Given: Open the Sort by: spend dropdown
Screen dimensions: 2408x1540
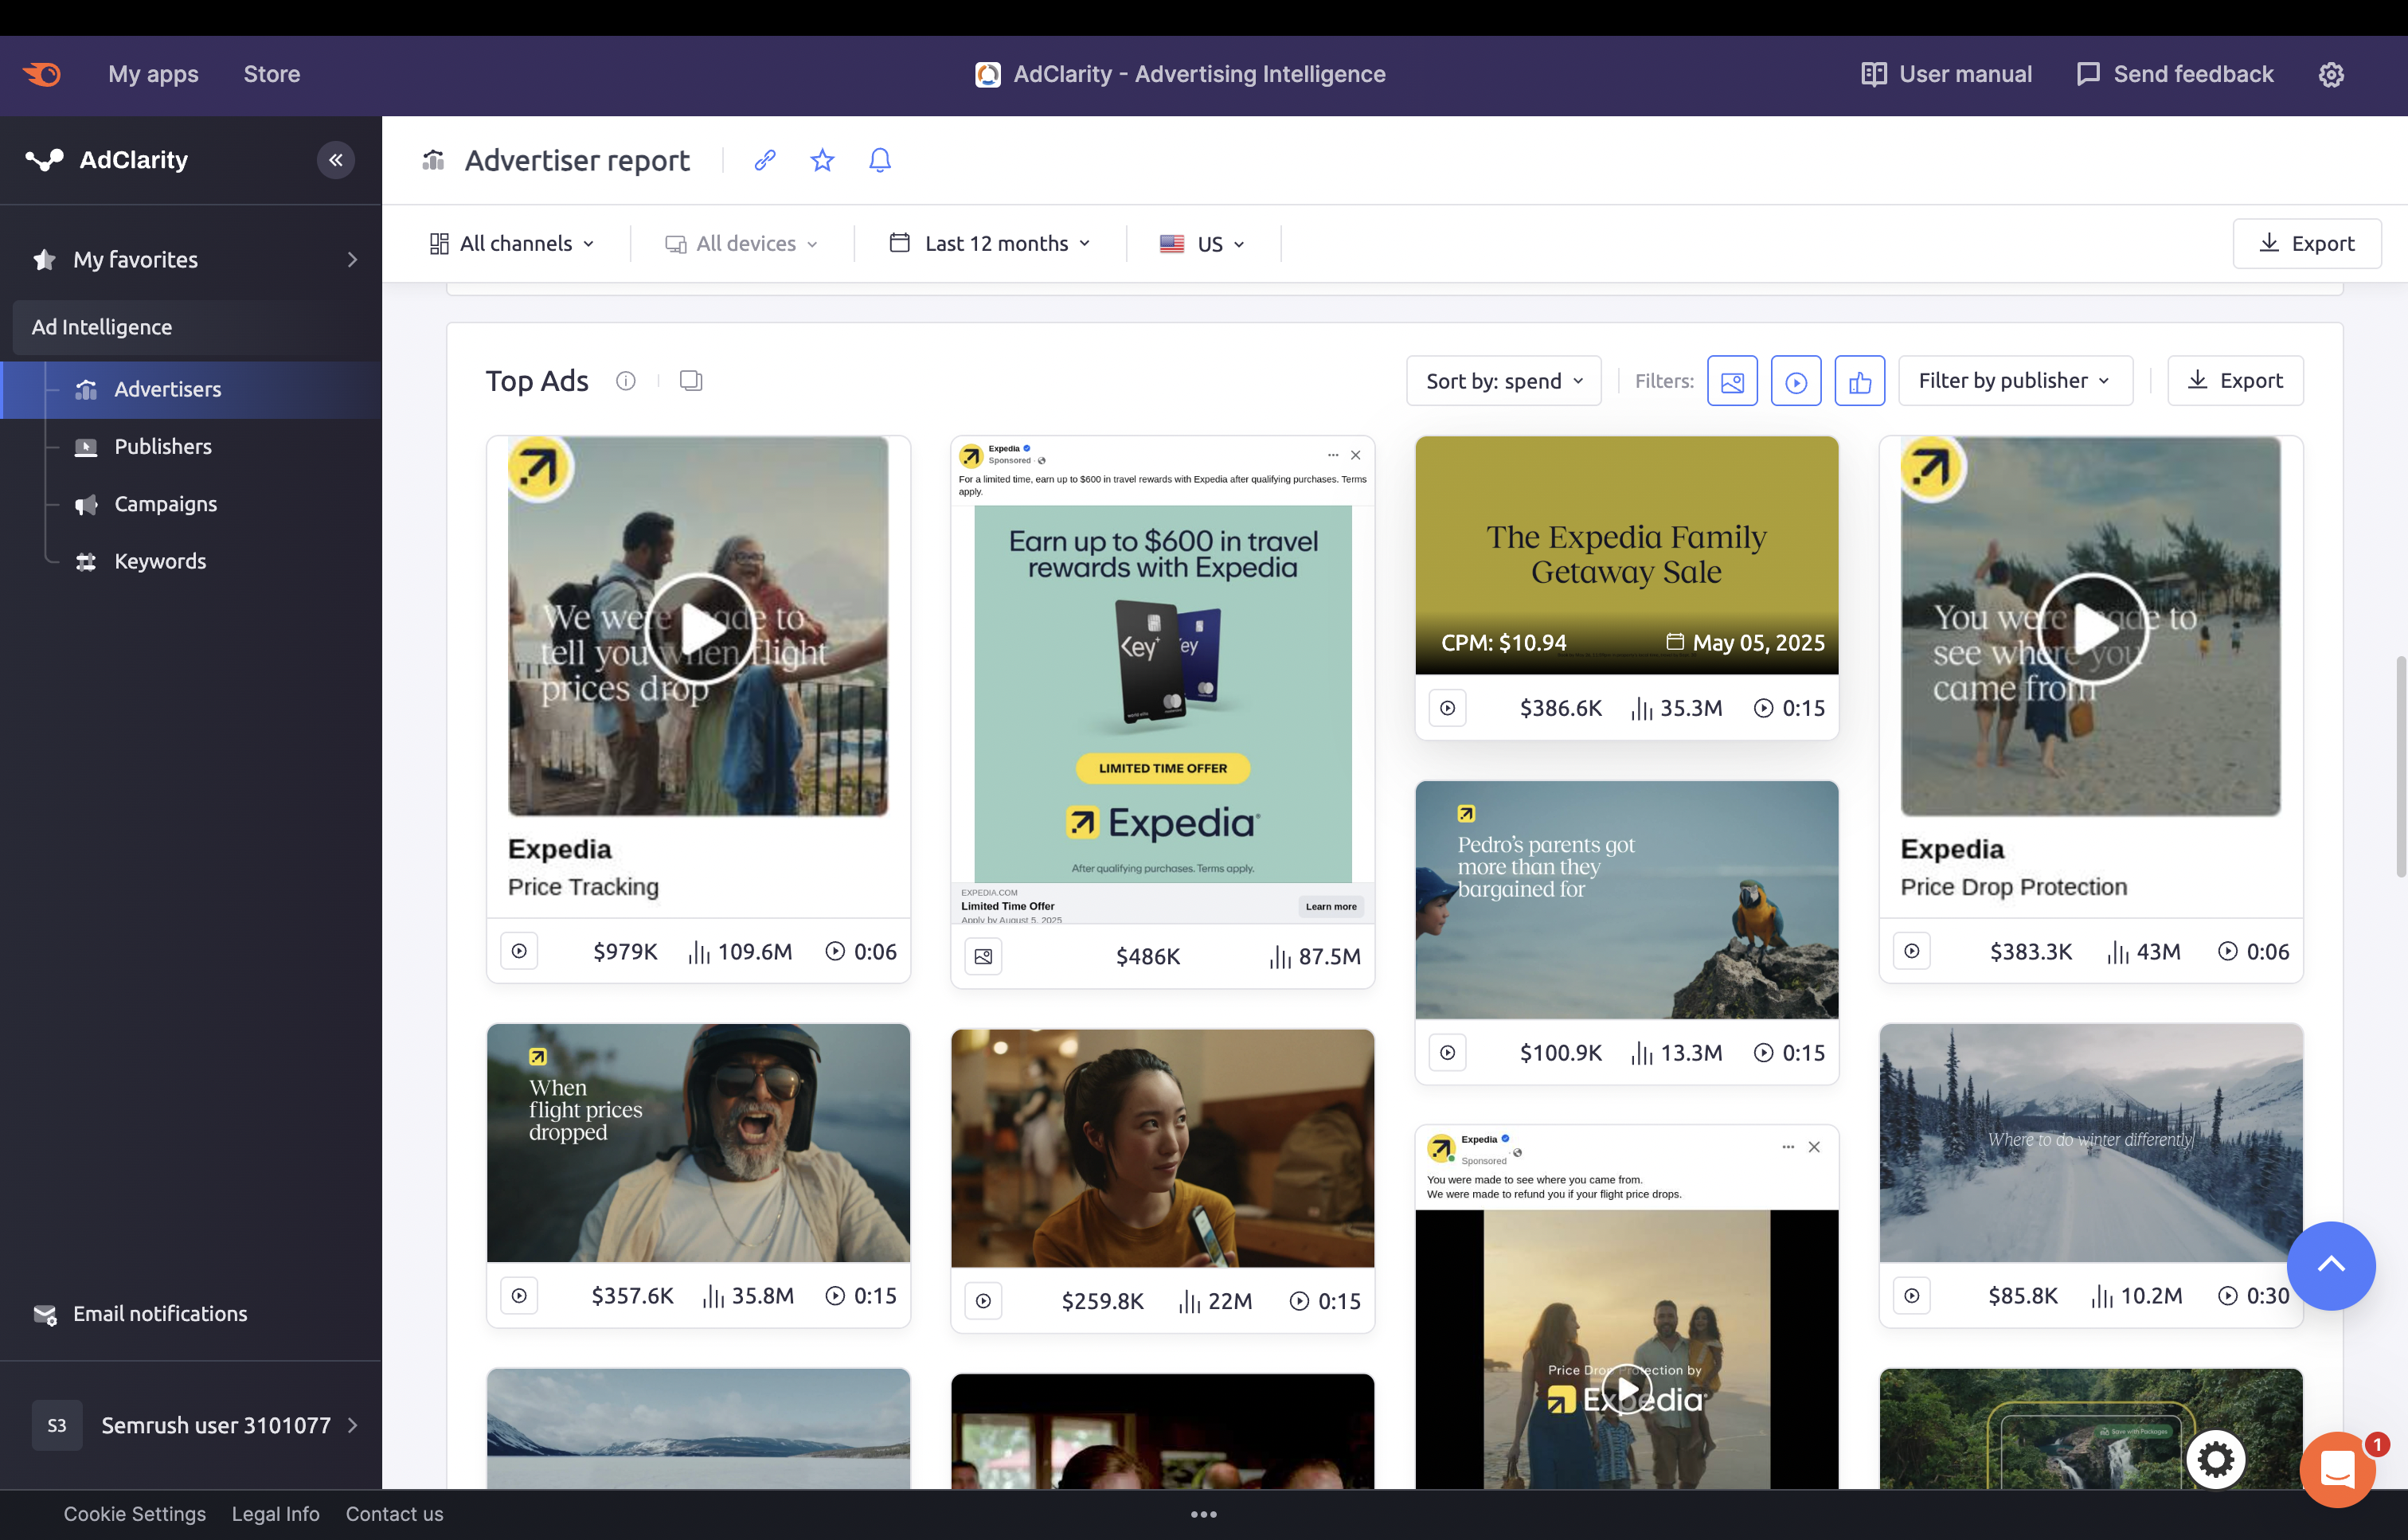Looking at the screenshot, I should pyautogui.click(x=1503, y=381).
